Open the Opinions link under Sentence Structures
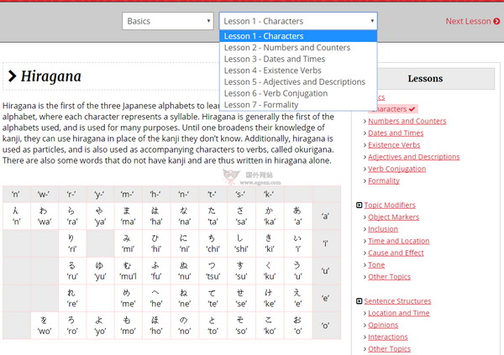The height and width of the screenshot is (355, 504). [x=383, y=325]
